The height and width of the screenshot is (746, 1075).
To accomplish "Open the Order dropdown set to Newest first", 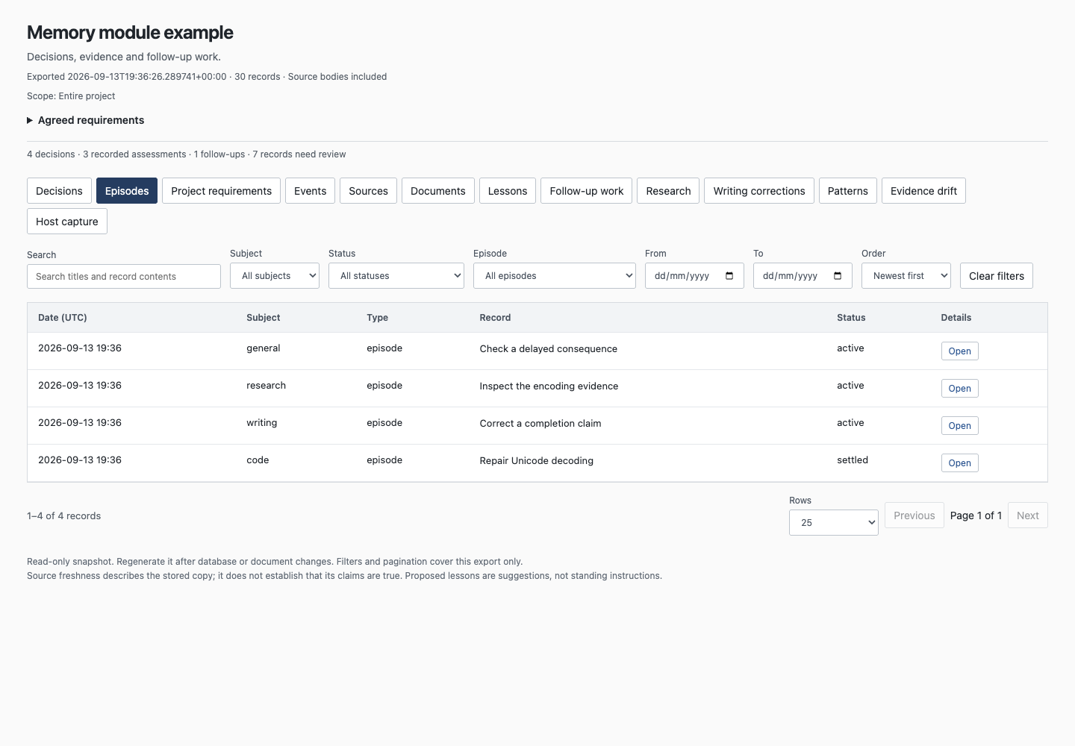I will coord(906,276).
